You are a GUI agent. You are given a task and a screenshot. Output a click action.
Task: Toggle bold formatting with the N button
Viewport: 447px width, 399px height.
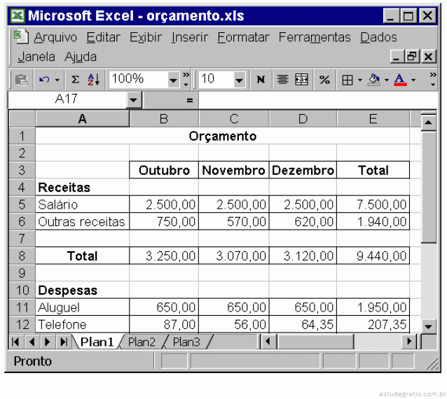261,80
